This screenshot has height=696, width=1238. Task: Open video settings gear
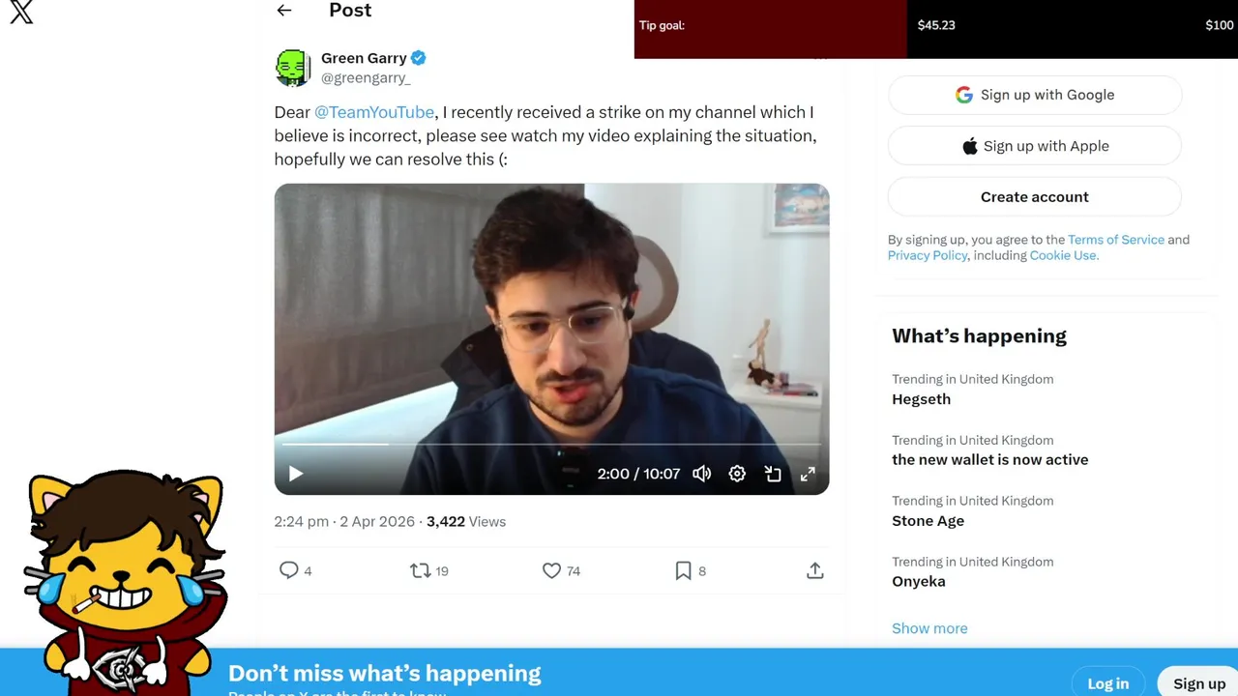(737, 474)
